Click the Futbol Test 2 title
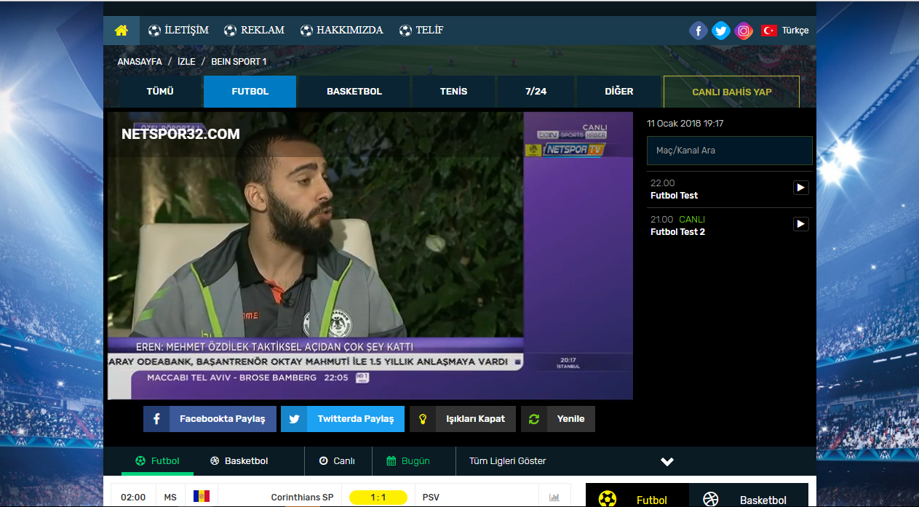The image size is (919, 507). pos(677,232)
